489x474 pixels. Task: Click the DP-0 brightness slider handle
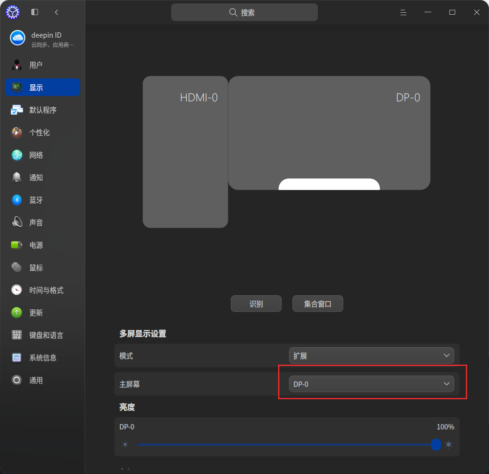point(436,444)
